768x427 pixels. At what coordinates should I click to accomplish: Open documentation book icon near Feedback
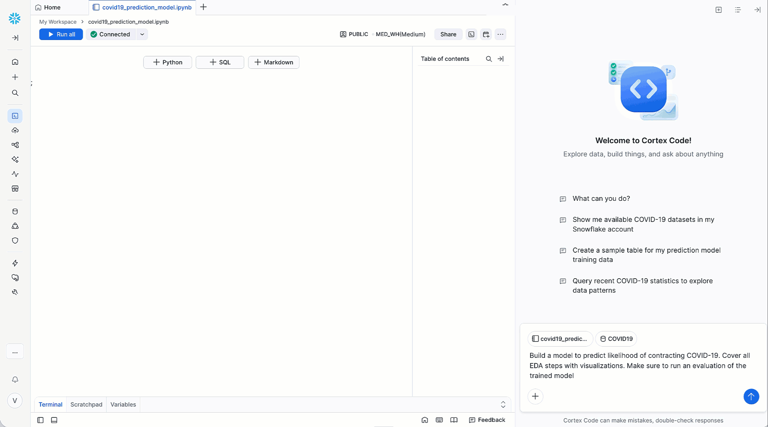pos(454,420)
